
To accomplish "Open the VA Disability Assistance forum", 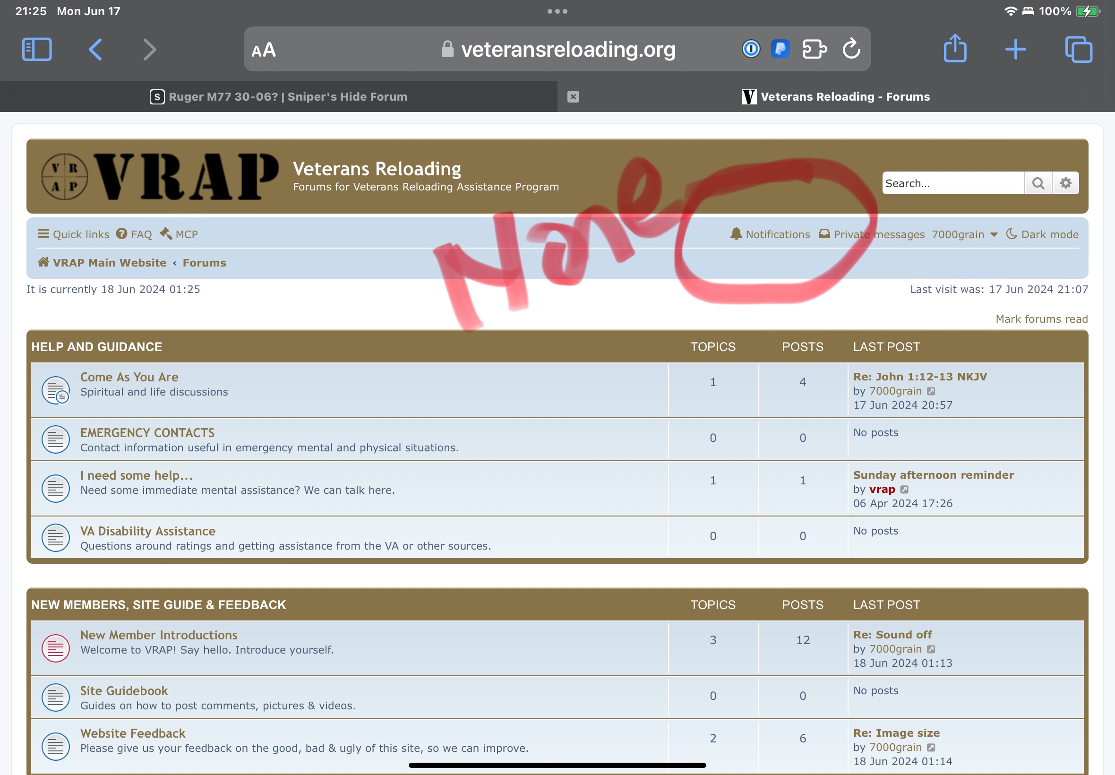I will 147,531.
